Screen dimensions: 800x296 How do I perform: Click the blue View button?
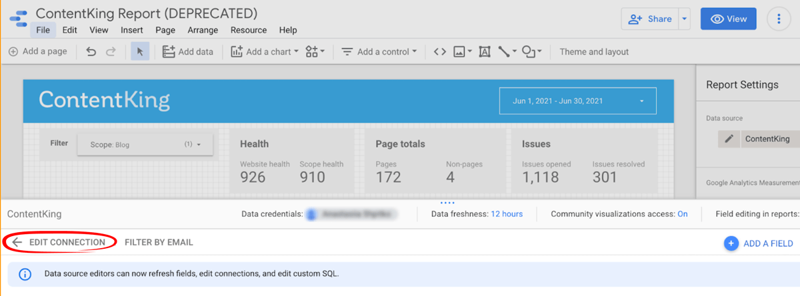tap(728, 19)
